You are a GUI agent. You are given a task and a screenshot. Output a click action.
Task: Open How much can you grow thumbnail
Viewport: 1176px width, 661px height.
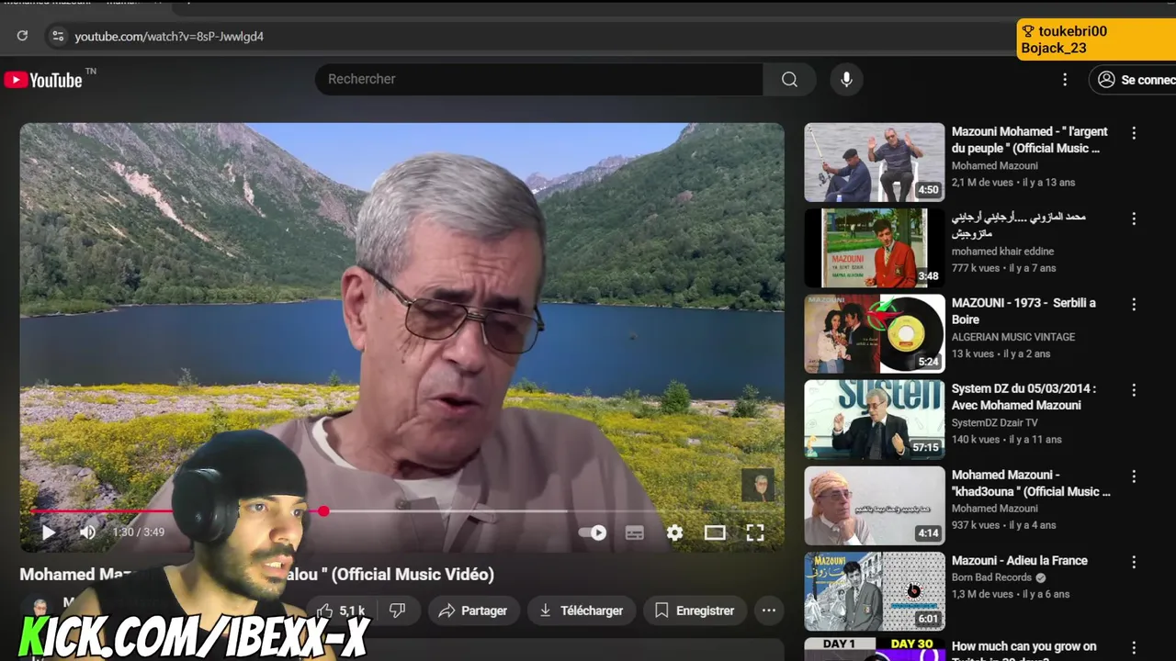point(875,649)
